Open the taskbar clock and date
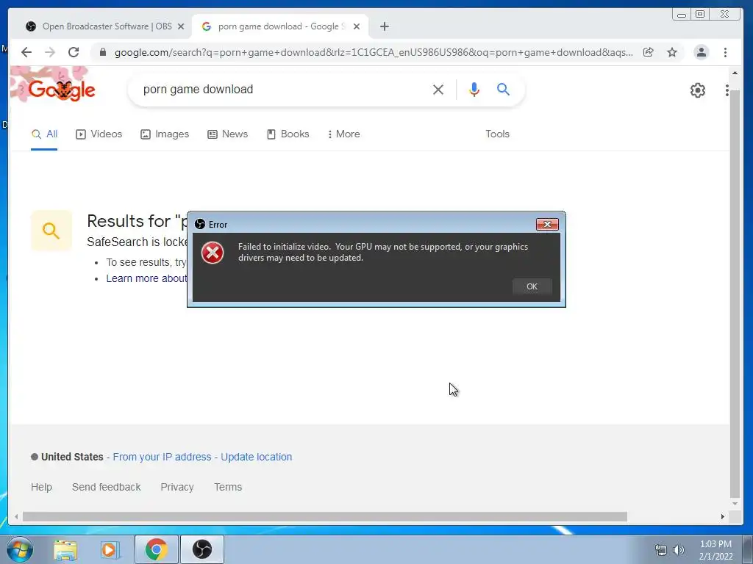 coord(715,550)
